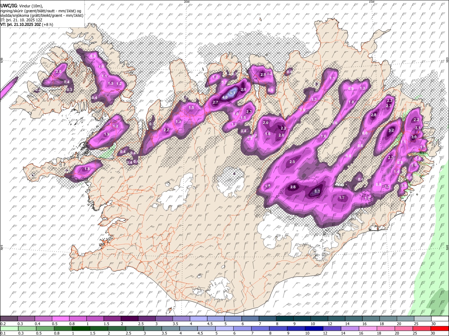Click the 4.0 precipitation value label
The height and width of the screenshot is (336, 449).
click(x=225, y=97)
